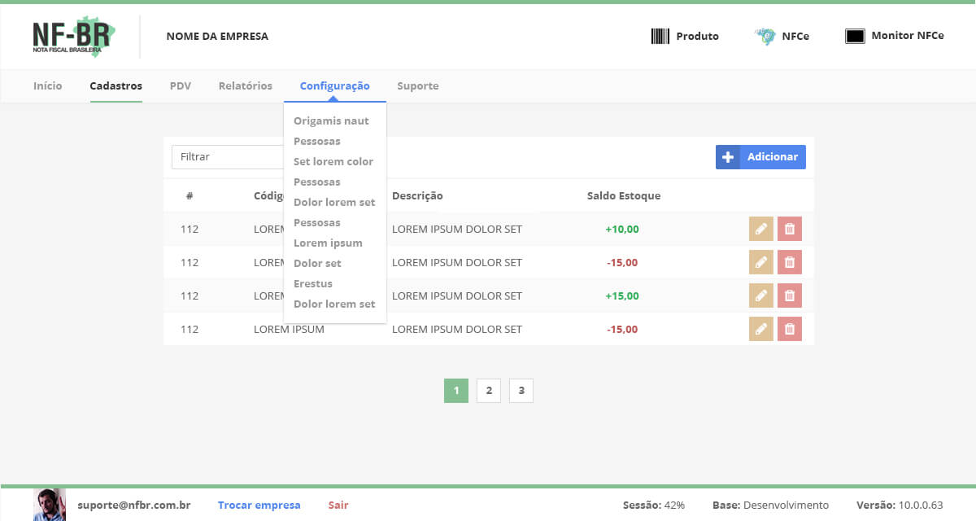Viewport: 976px width, 521px height.
Task: Edit the row with +10,00 balance
Action: coord(760,229)
